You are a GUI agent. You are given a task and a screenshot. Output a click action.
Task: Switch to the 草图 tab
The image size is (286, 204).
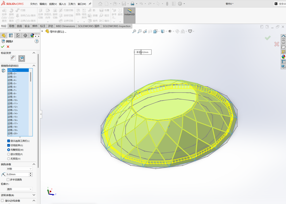[x=12, y=26]
